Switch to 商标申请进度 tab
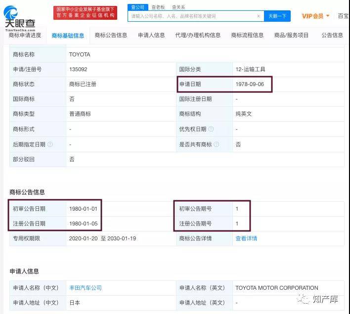The image size is (350, 314). pyautogui.click(x=25, y=35)
